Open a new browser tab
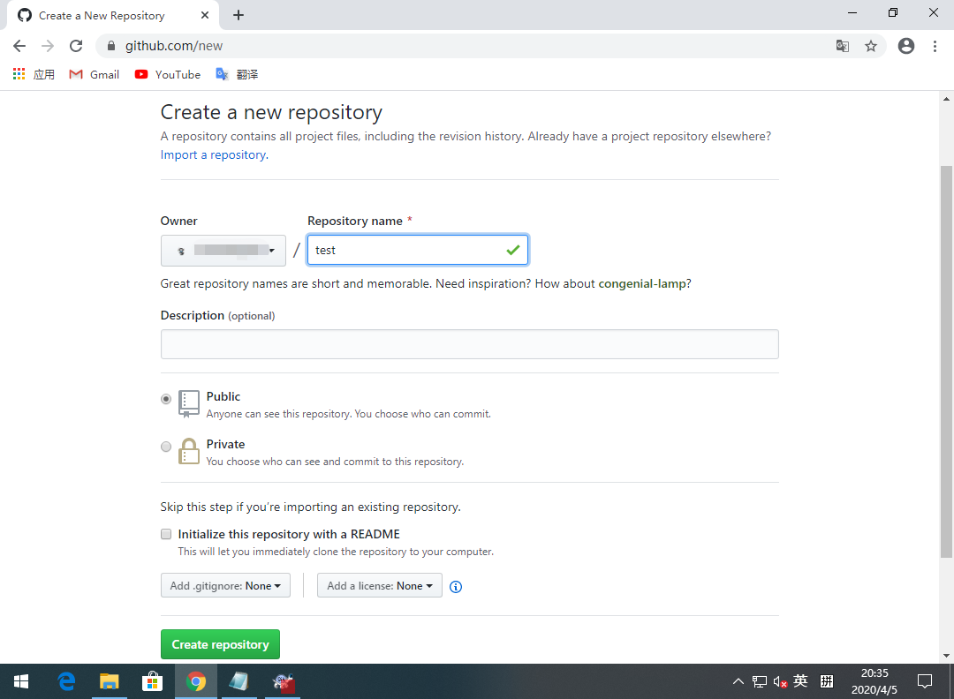This screenshot has width=954, height=699. (x=238, y=15)
